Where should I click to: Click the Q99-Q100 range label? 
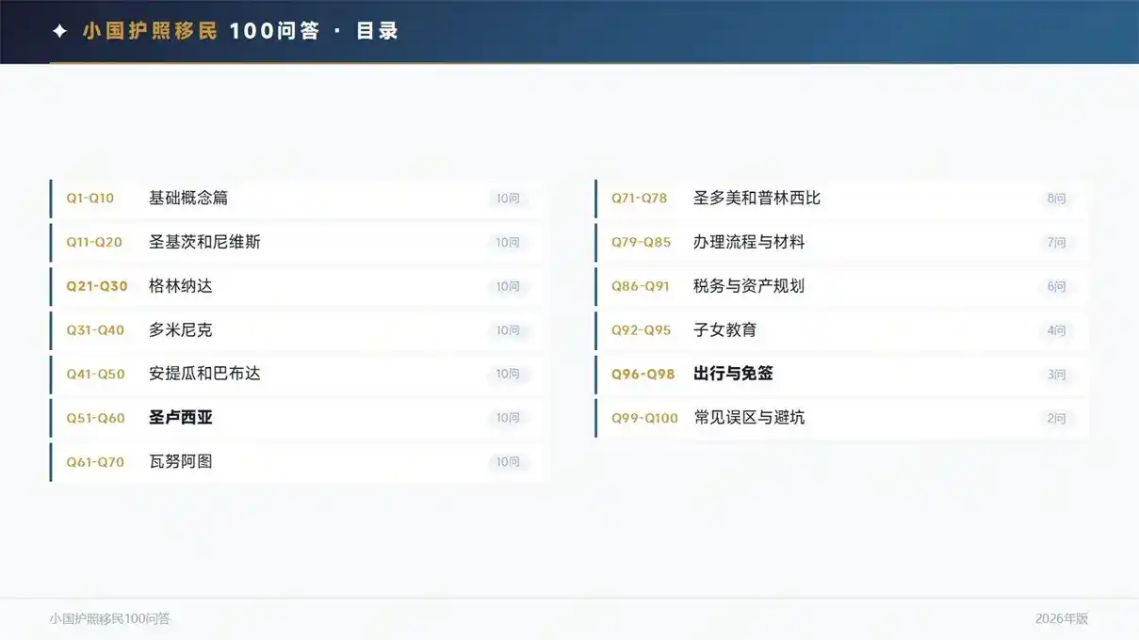[645, 418]
